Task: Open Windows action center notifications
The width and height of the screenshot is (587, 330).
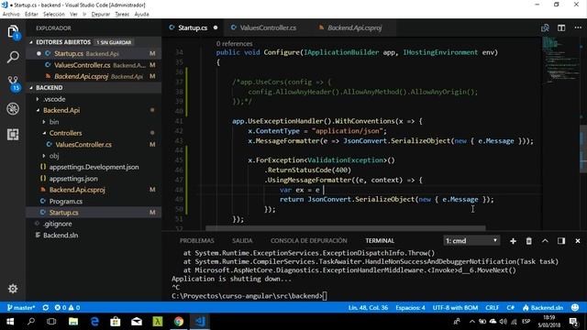Action: coord(573,322)
